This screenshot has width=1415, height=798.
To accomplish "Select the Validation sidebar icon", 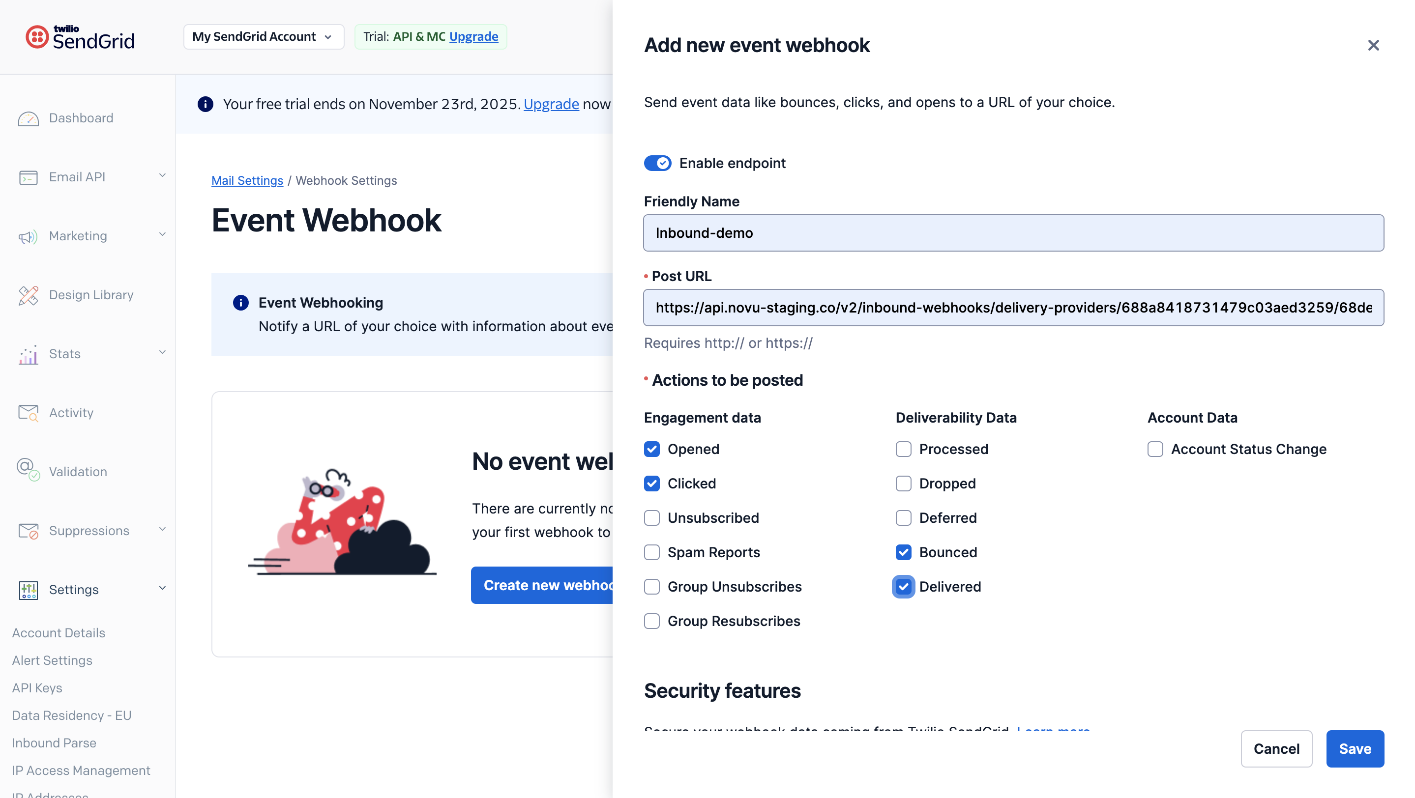I will (x=28, y=471).
